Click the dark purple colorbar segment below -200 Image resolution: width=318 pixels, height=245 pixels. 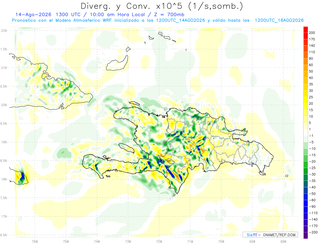tap(306, 235)
